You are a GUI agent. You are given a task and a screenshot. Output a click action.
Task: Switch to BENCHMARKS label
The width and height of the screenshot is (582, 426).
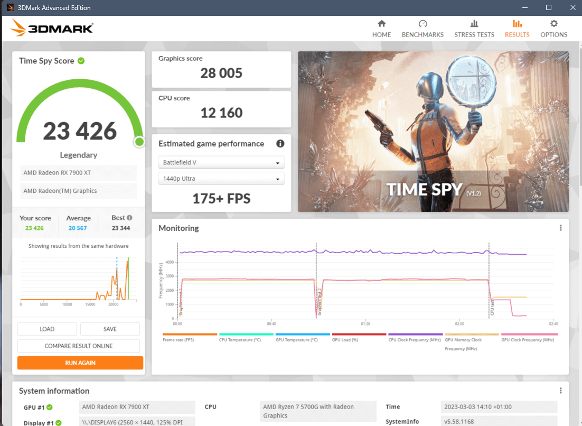[x=423, y=34]
